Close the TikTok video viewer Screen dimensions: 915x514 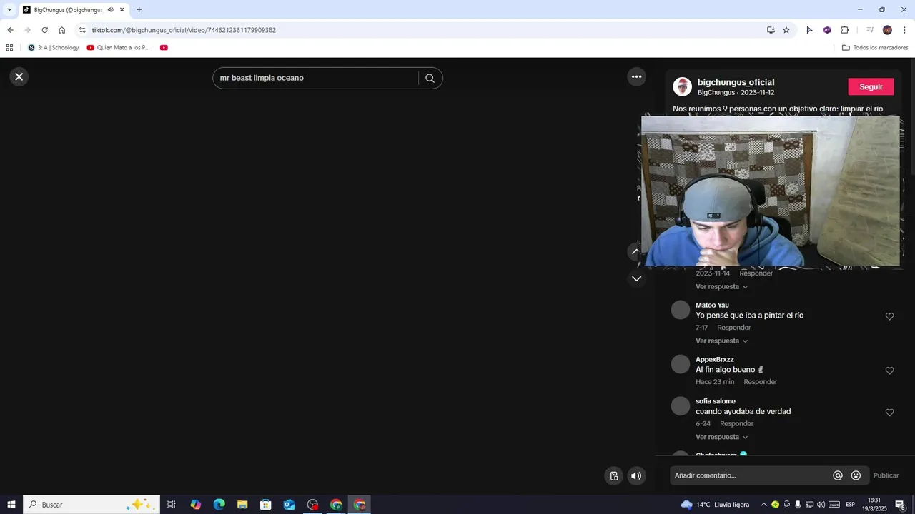click(19, 76)
